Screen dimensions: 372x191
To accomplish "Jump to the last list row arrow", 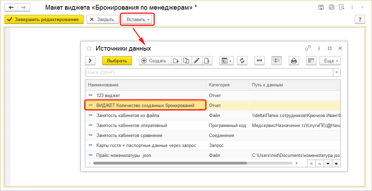I will pyautogui.click(x=336, y=163).
